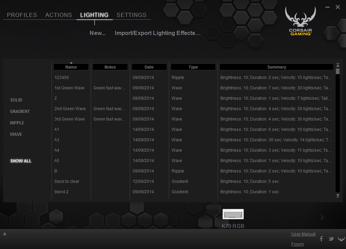Screen dimensions: 346x249
Task: Sort by the Summary column header
Action: (276, 67)
